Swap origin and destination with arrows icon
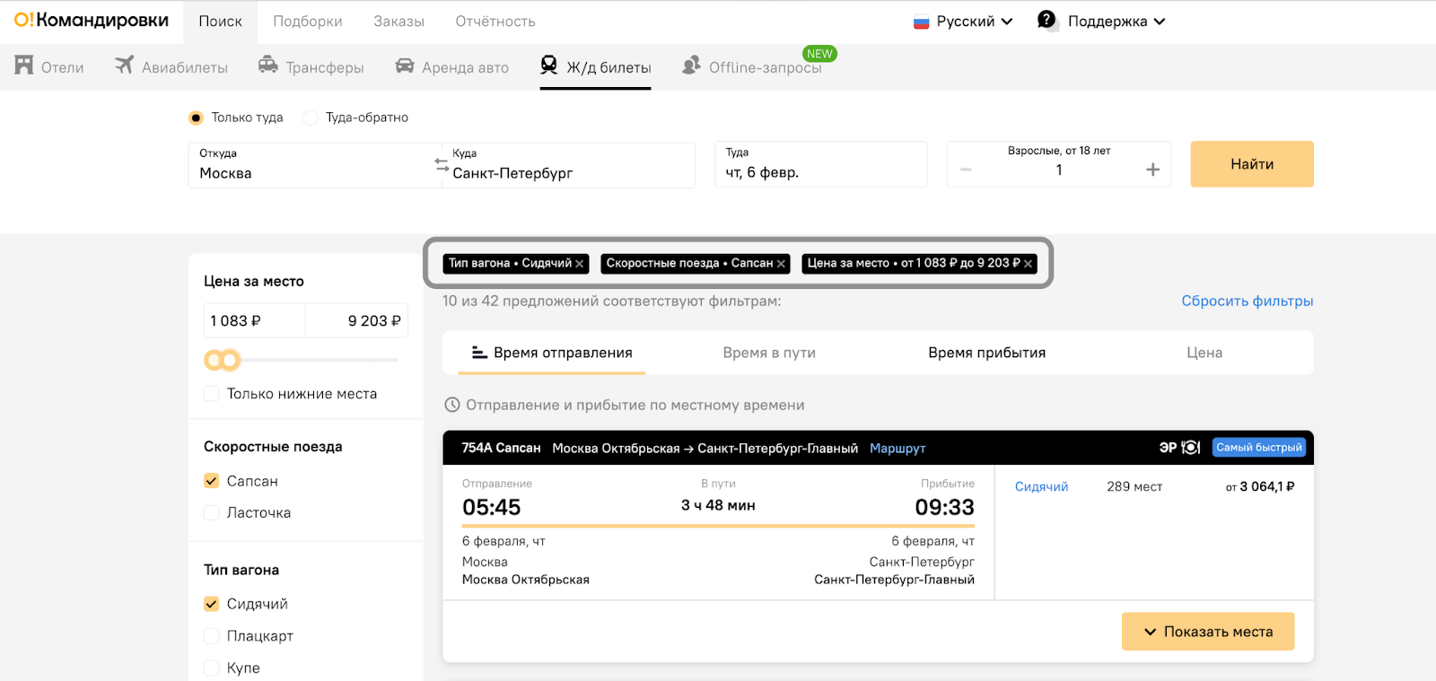This screenshot has height=681, width=1436. [x=442, y=165]
